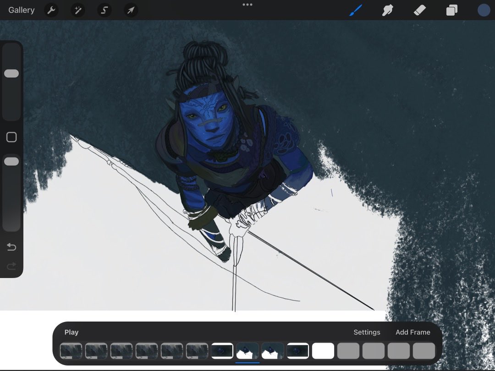The width and height of the screenshot is (495, 371).
Task: Open the active color picker circle
Action: coord(484,10)
